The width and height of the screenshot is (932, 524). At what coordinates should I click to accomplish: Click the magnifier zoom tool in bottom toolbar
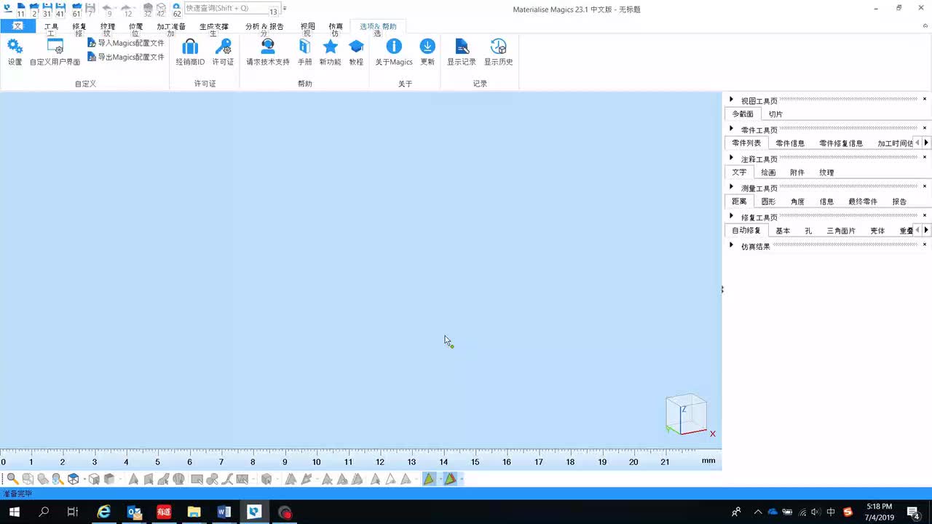click(12, 479)
